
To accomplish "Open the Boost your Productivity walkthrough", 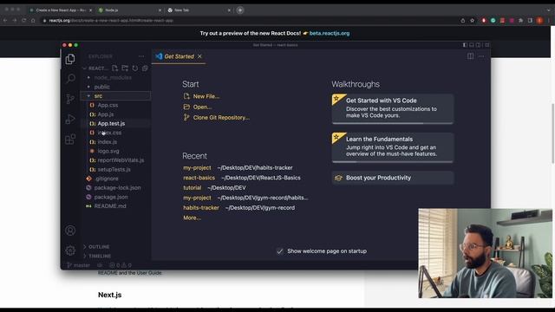I will (x=393, y=178).
